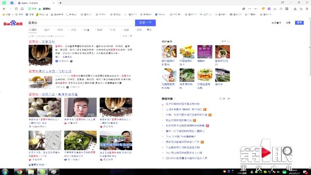The width and height of the screenshot is (311, 175).
Task: Open the browser hamburger main menu
Action: (x=307, y=9)
